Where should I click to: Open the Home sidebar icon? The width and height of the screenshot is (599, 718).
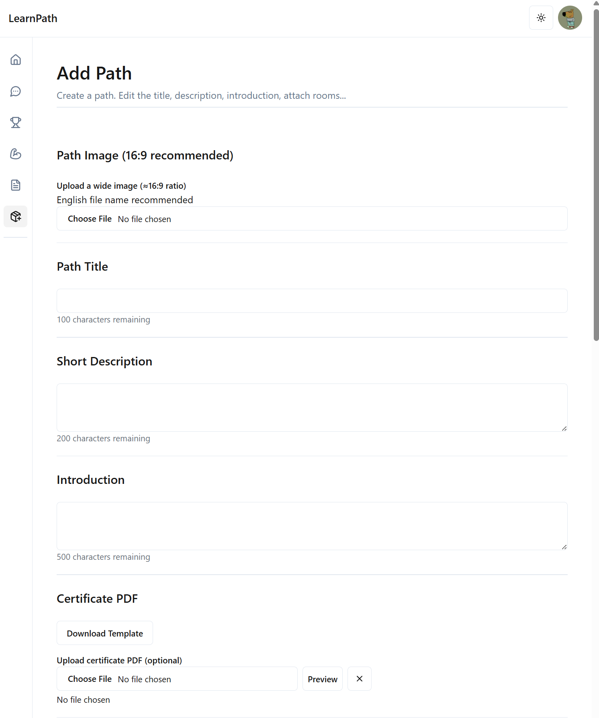16,60
